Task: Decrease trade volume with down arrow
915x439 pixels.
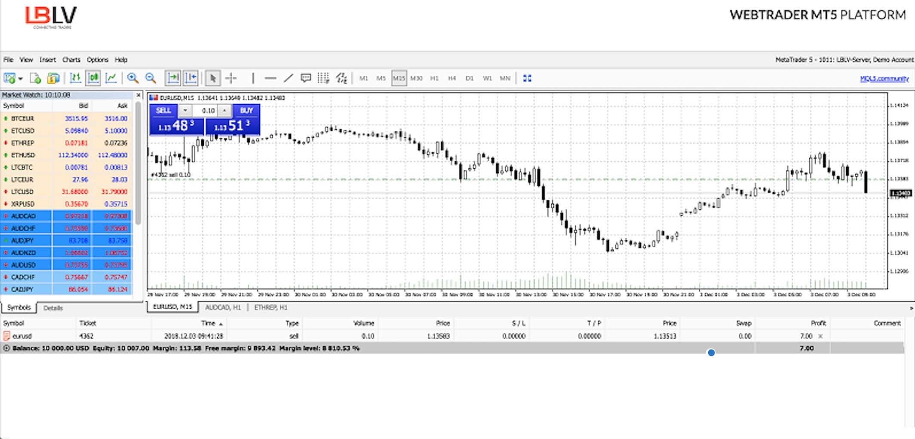Action: click(x=185, y=111)
